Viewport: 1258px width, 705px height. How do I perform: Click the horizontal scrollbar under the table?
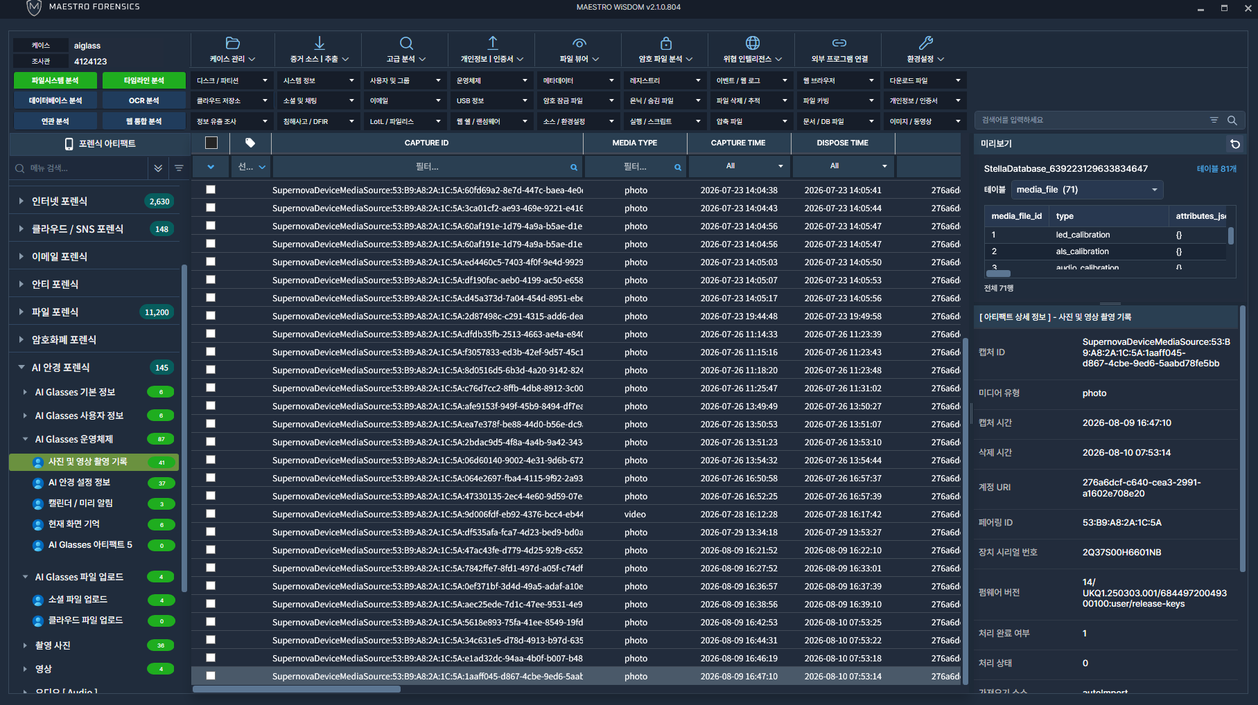click(x=297, y=689)
